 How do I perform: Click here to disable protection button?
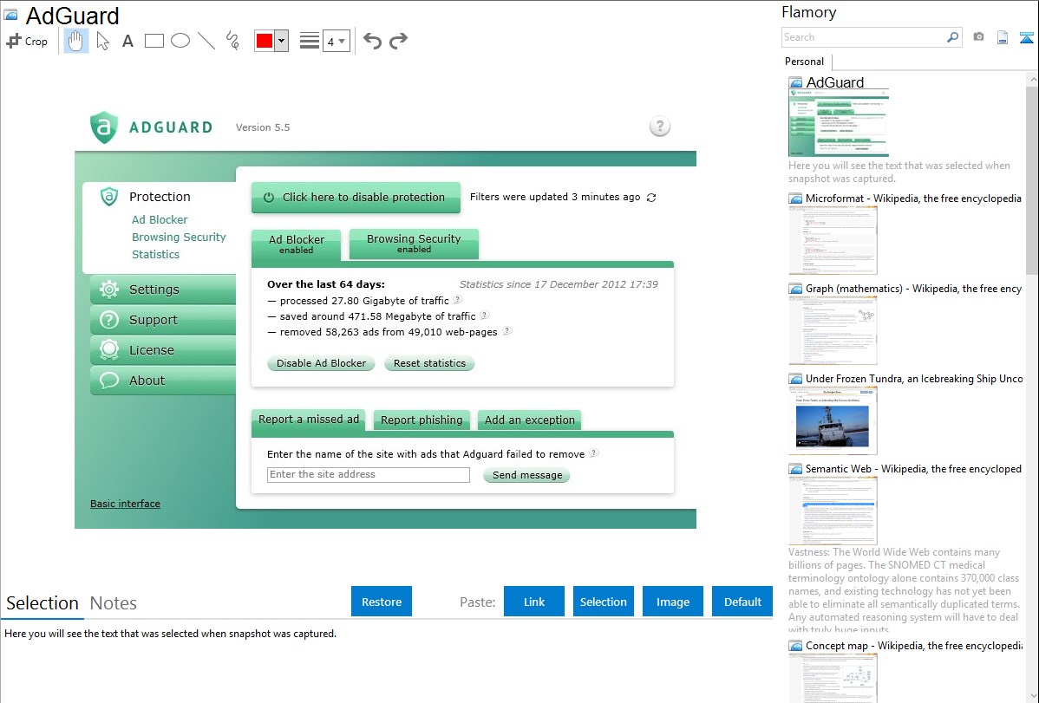356,197
